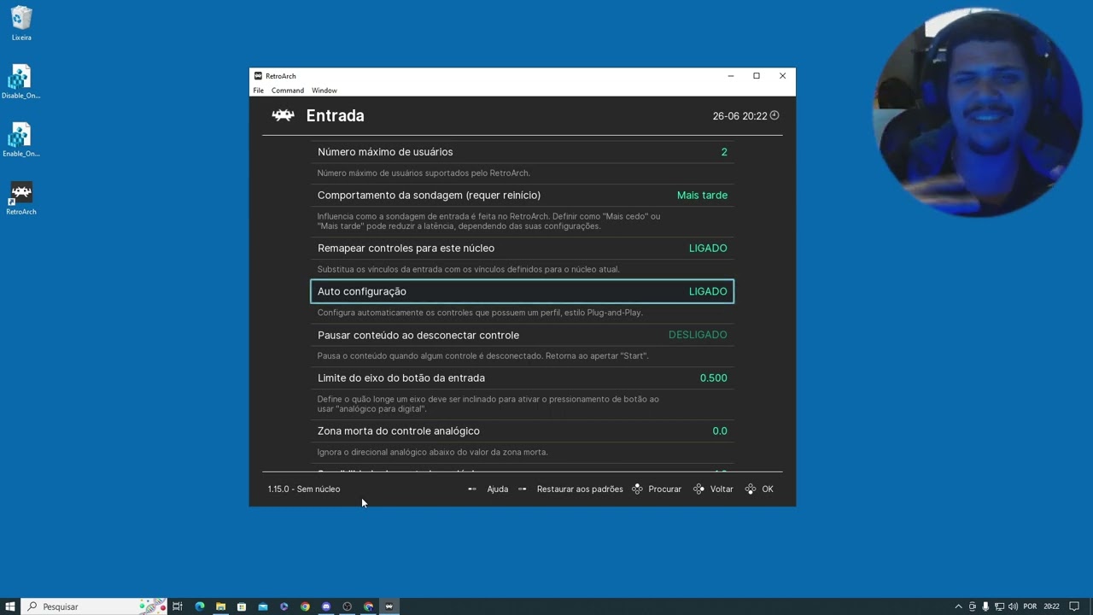Click the taskbar clock 20:22

click(1051, 606)
